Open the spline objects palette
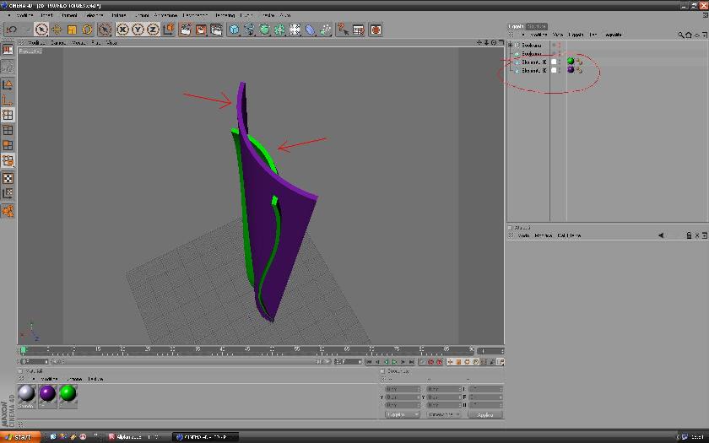 [x=249, y=30]
